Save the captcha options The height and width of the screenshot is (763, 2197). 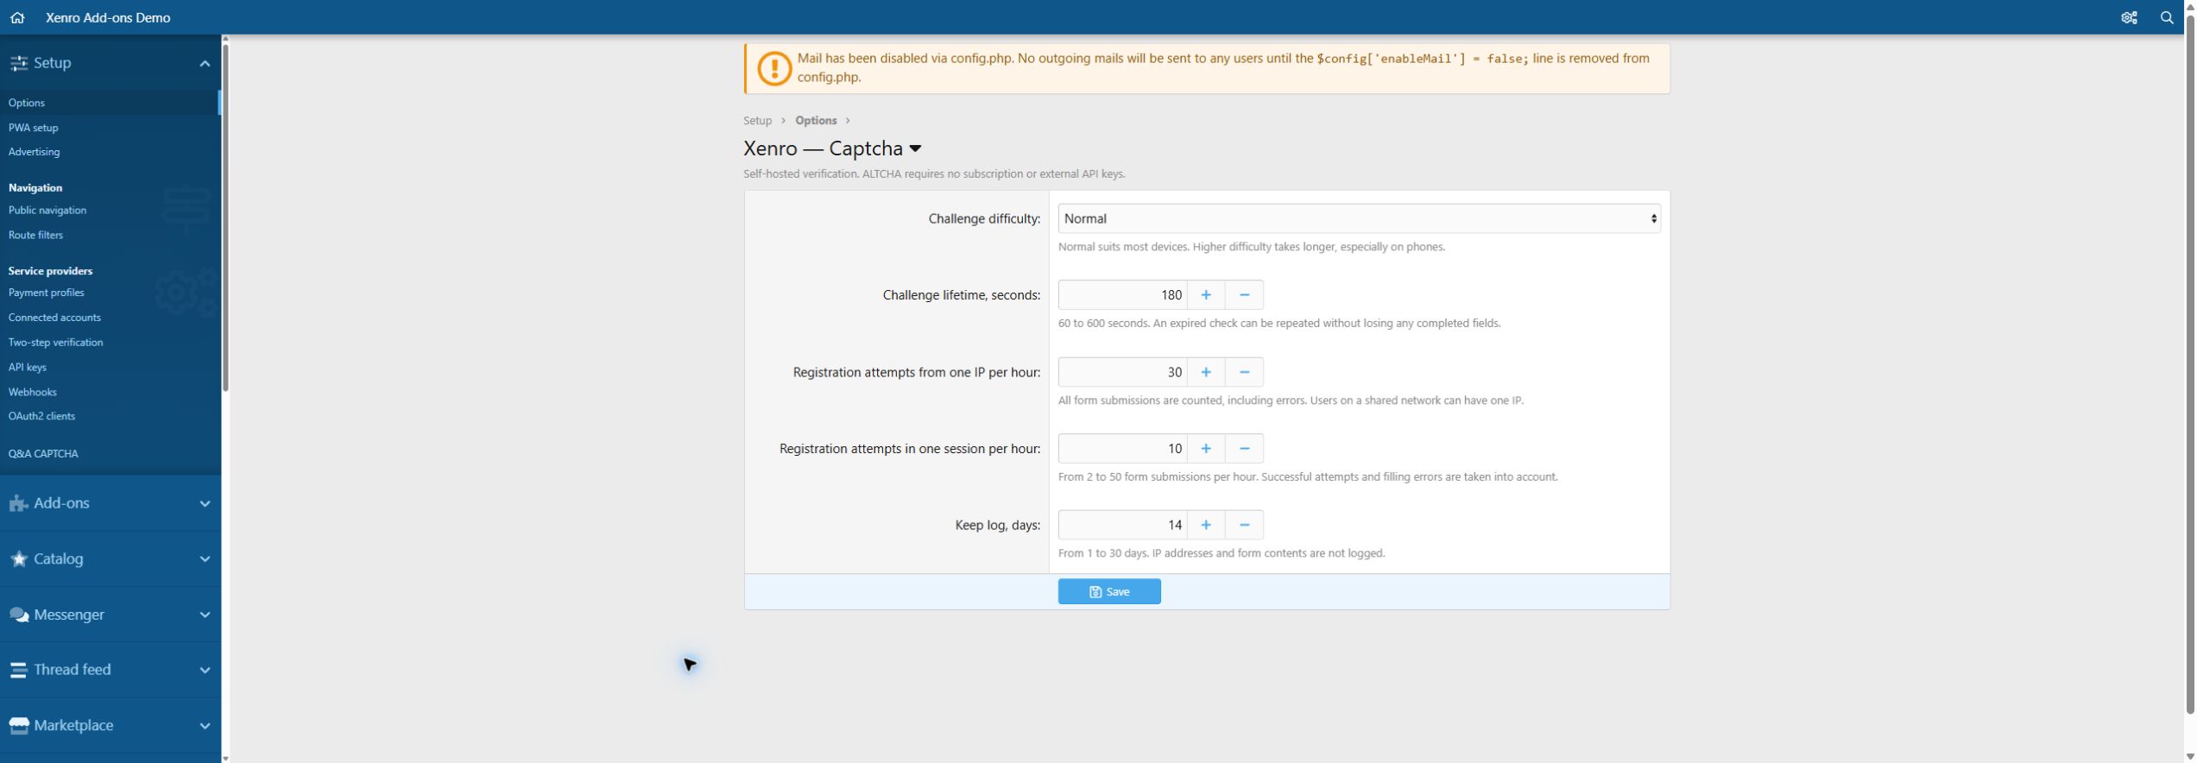(x=1109, y=592)
